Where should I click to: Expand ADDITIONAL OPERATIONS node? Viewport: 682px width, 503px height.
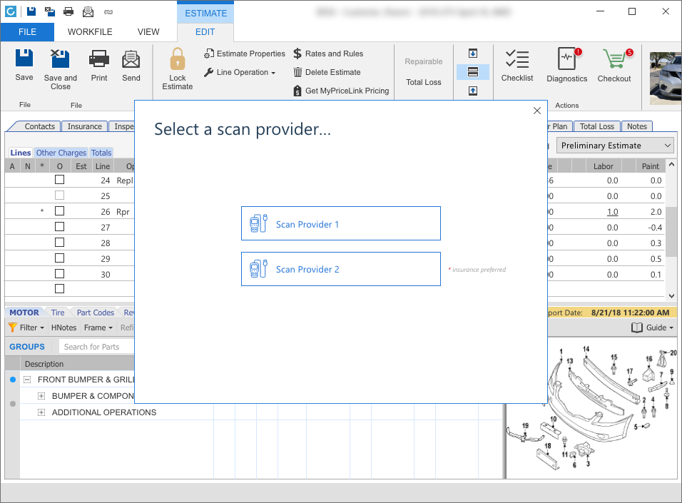click(41, 412)
